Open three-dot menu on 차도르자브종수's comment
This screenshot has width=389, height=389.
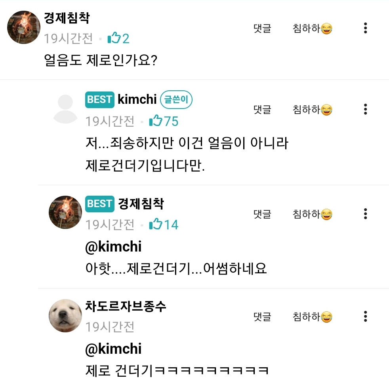pos(365,317)
